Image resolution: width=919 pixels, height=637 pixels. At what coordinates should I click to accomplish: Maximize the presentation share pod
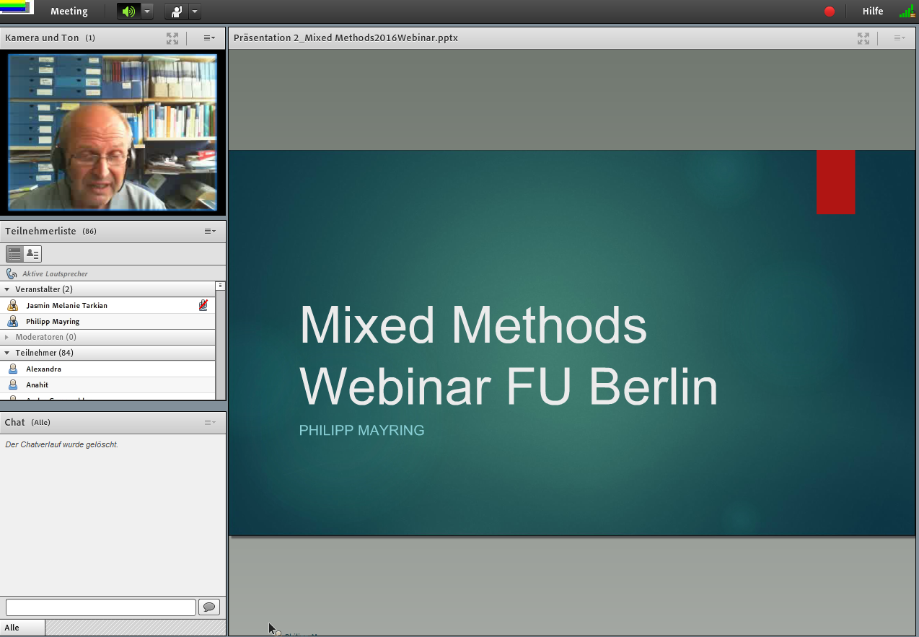pyautogui.click(x=863, y=38)
